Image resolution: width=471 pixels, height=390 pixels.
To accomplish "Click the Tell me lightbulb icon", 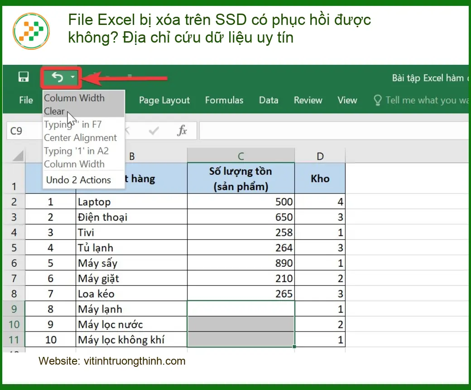I will [377, 100].
